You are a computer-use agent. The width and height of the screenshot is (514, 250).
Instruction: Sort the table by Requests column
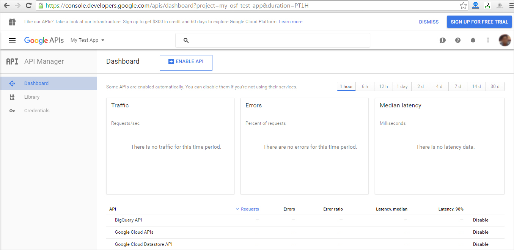tap(247, 209)
